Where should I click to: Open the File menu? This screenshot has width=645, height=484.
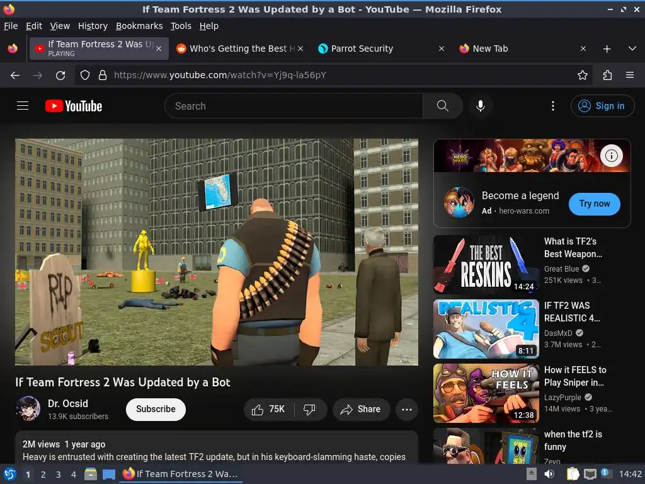tap(11, 26)
